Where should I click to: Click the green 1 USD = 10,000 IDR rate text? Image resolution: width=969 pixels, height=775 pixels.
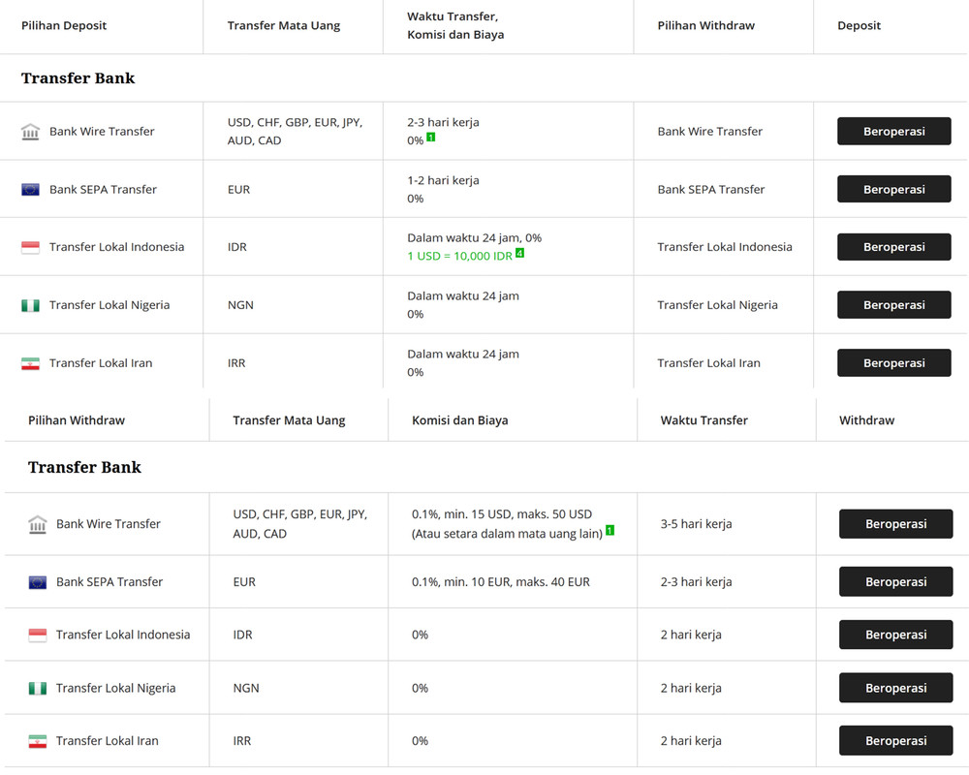pos(459,256)
